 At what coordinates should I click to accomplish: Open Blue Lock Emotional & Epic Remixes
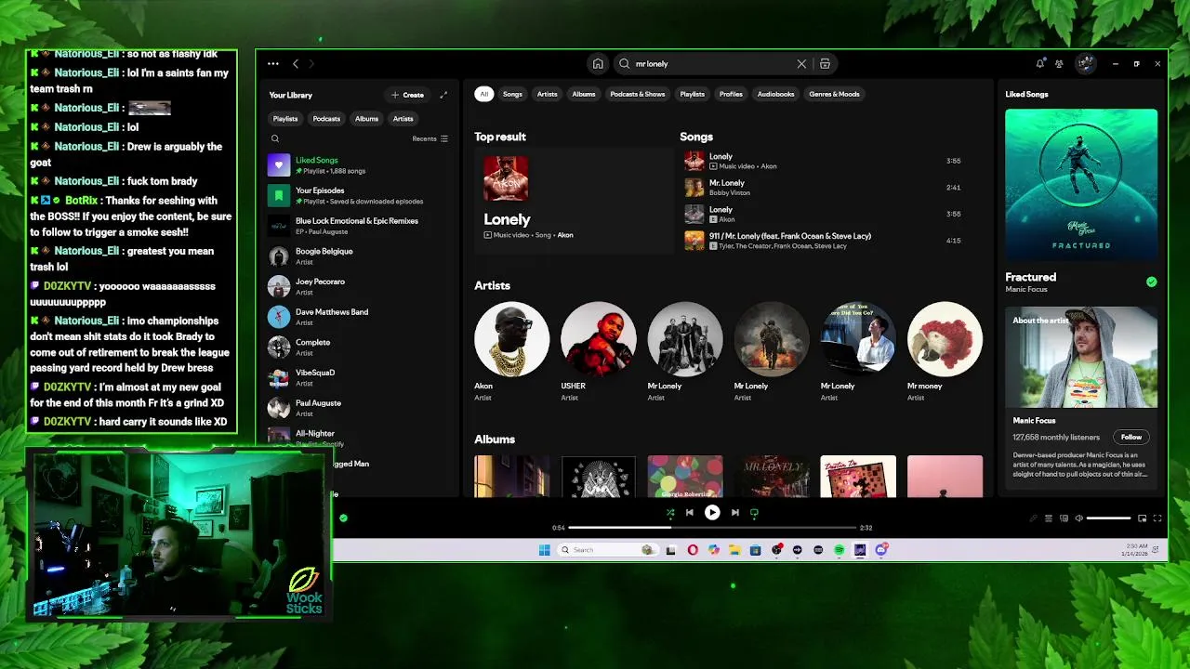click(x=358, y=226)
